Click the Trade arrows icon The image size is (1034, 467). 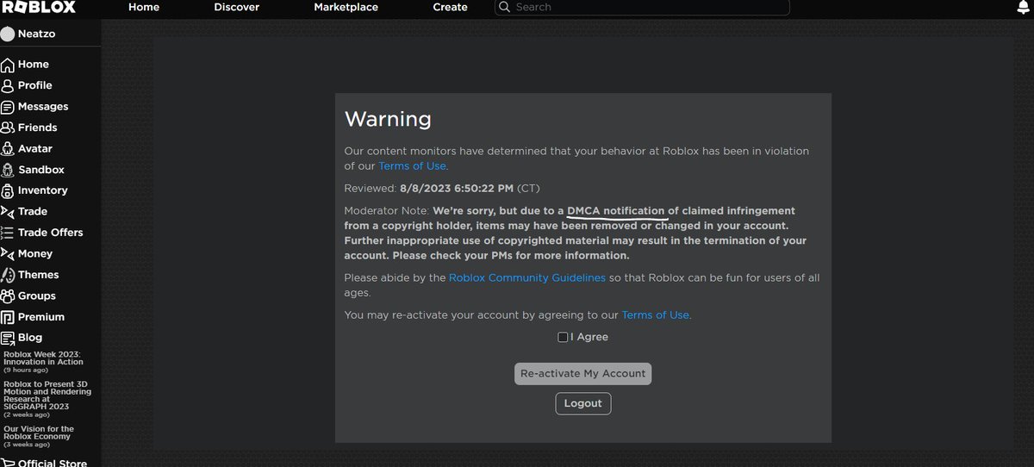tap(8, 211)
